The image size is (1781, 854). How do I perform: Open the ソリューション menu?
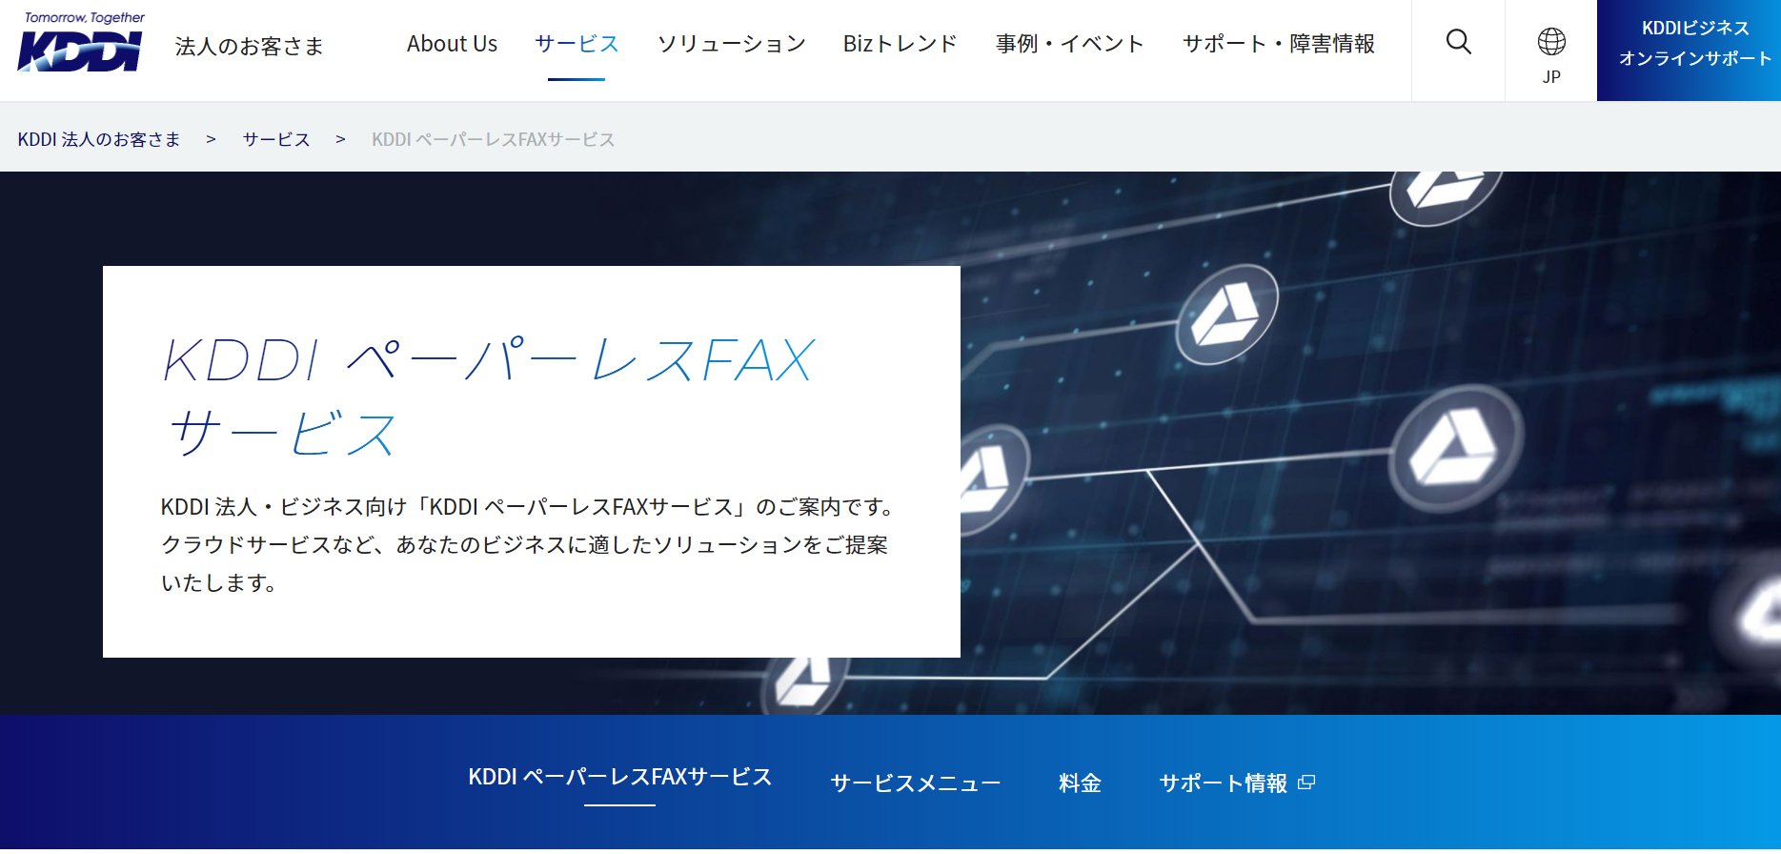[732, 44]
